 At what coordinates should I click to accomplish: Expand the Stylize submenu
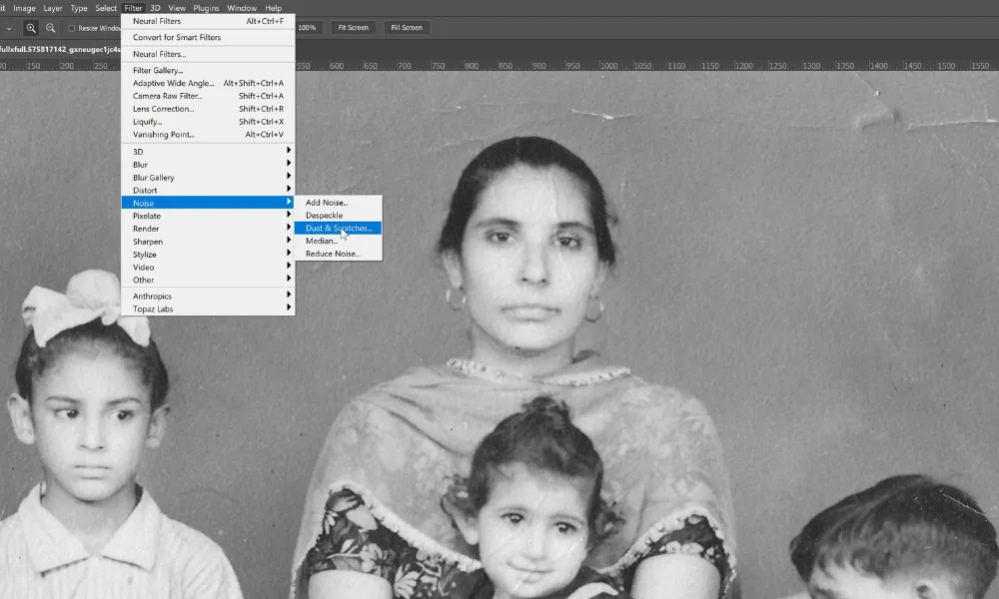(208, 255)
